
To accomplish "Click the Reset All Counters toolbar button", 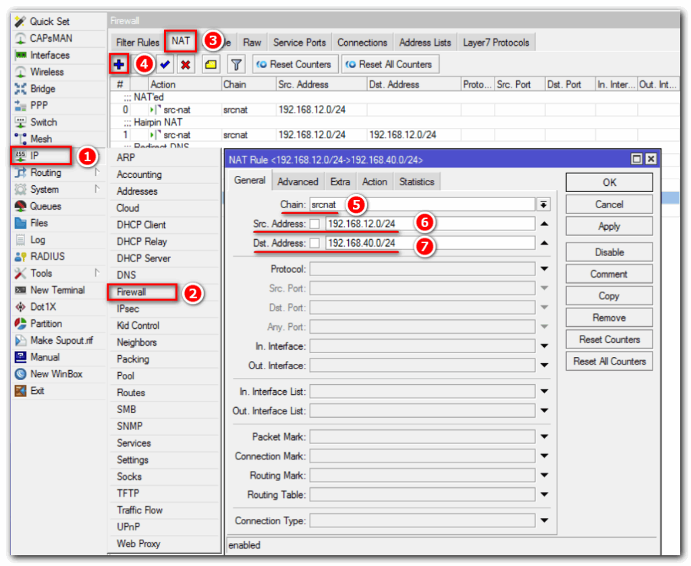I will pyautogui.click(x=389, y=65).
